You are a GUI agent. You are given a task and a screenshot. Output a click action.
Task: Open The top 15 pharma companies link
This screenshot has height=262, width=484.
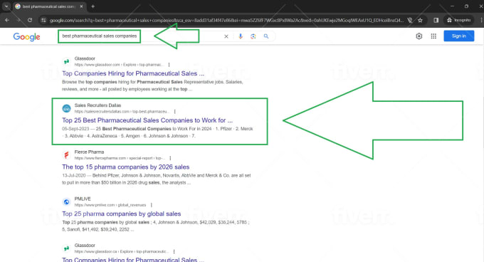pos(126,167)
